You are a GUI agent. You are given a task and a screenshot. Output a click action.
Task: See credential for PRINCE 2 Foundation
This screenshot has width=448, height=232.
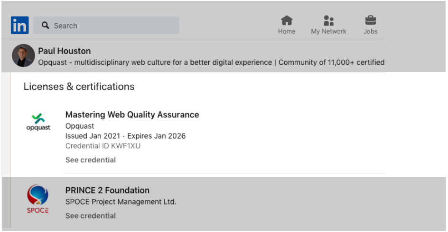[90, 216]
